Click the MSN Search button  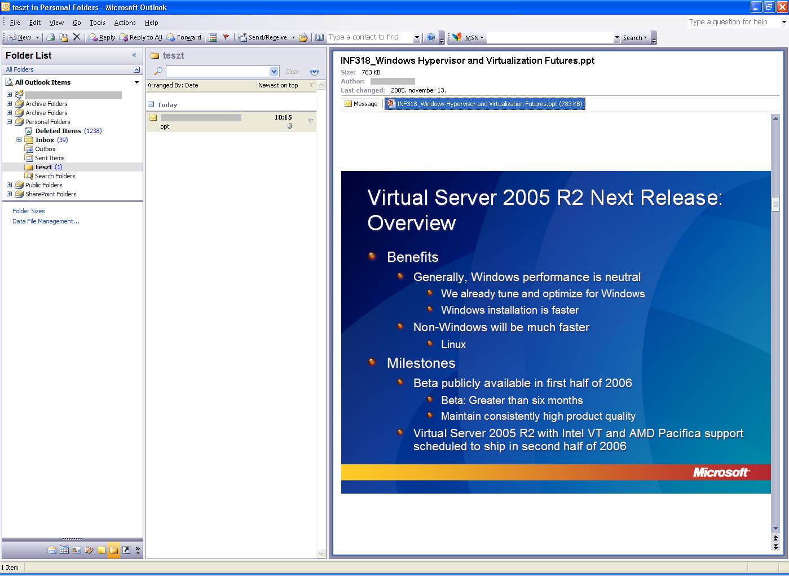pos(634,37)
